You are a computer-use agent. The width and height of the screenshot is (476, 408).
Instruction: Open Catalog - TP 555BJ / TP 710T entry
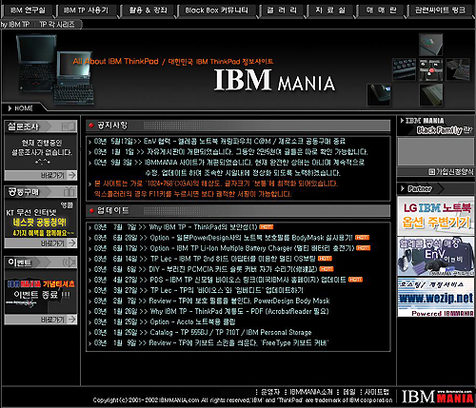pyautogui.click(x=230, y=332)
